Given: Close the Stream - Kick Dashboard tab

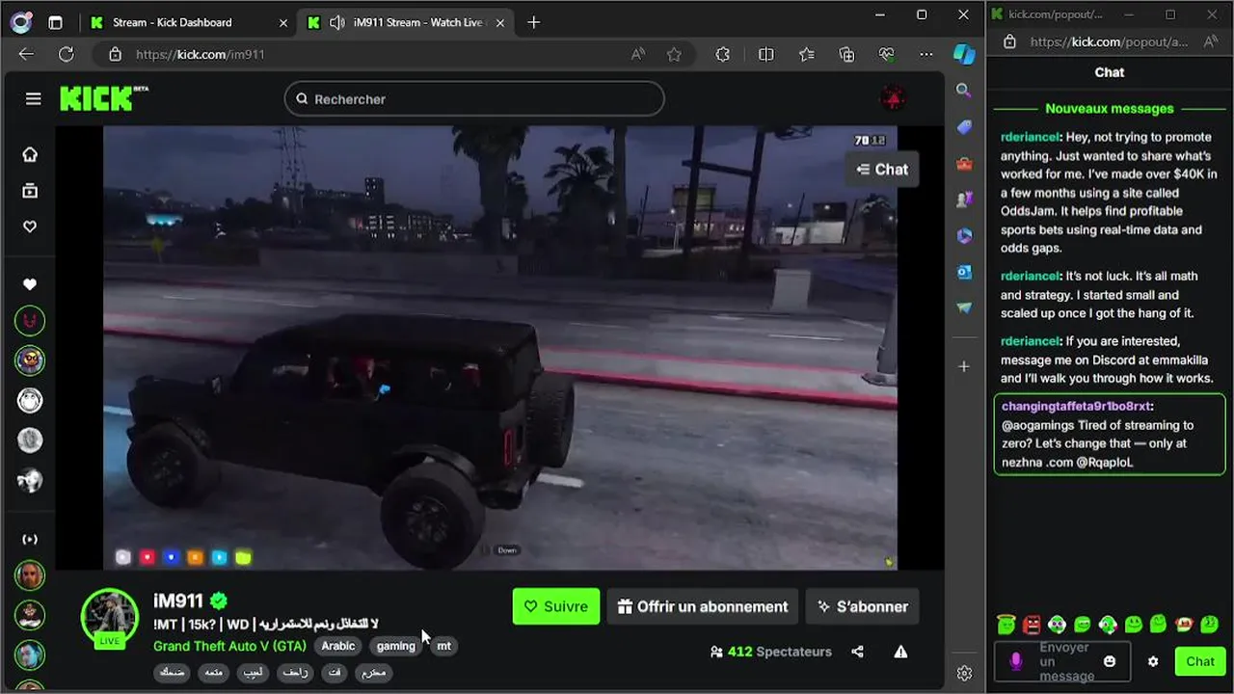Looking at the screenshot, I should click(x=283, y=22).
